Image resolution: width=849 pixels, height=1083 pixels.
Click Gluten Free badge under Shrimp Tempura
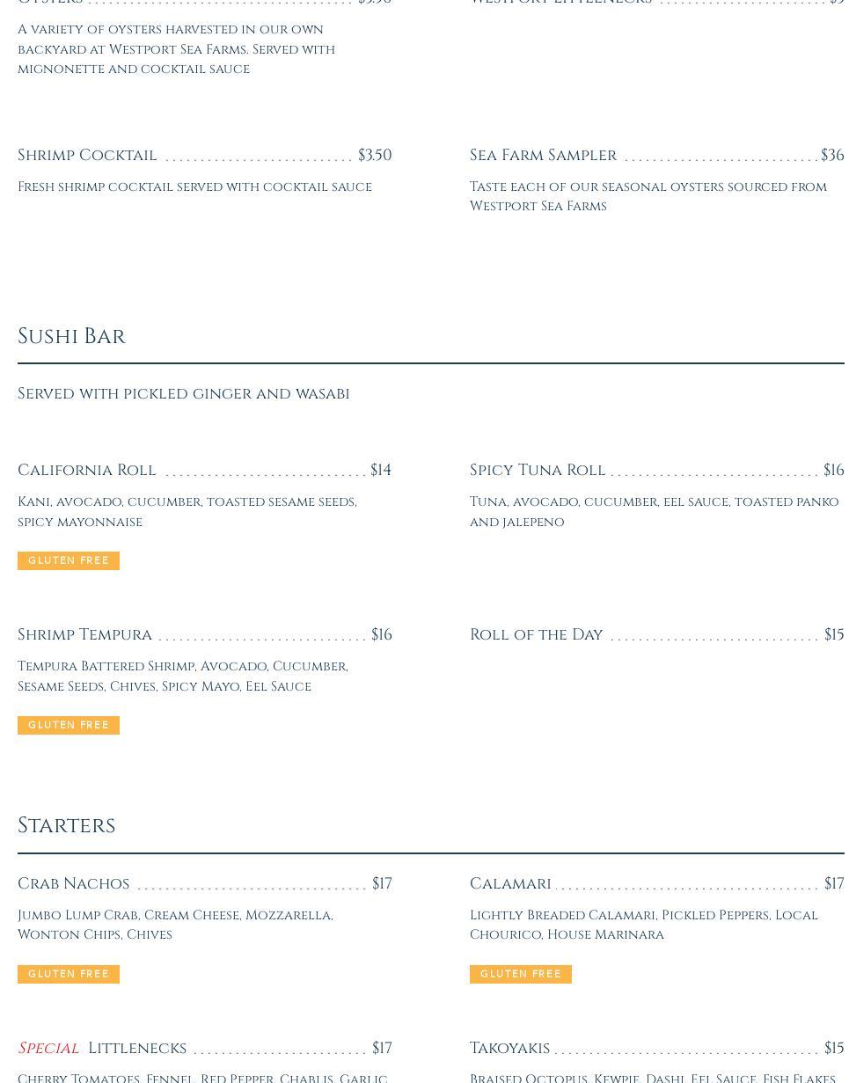(69, 726)
